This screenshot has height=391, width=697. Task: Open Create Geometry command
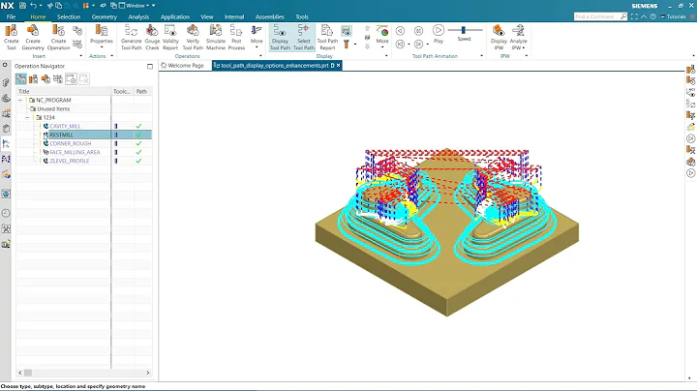coord(33,38)
